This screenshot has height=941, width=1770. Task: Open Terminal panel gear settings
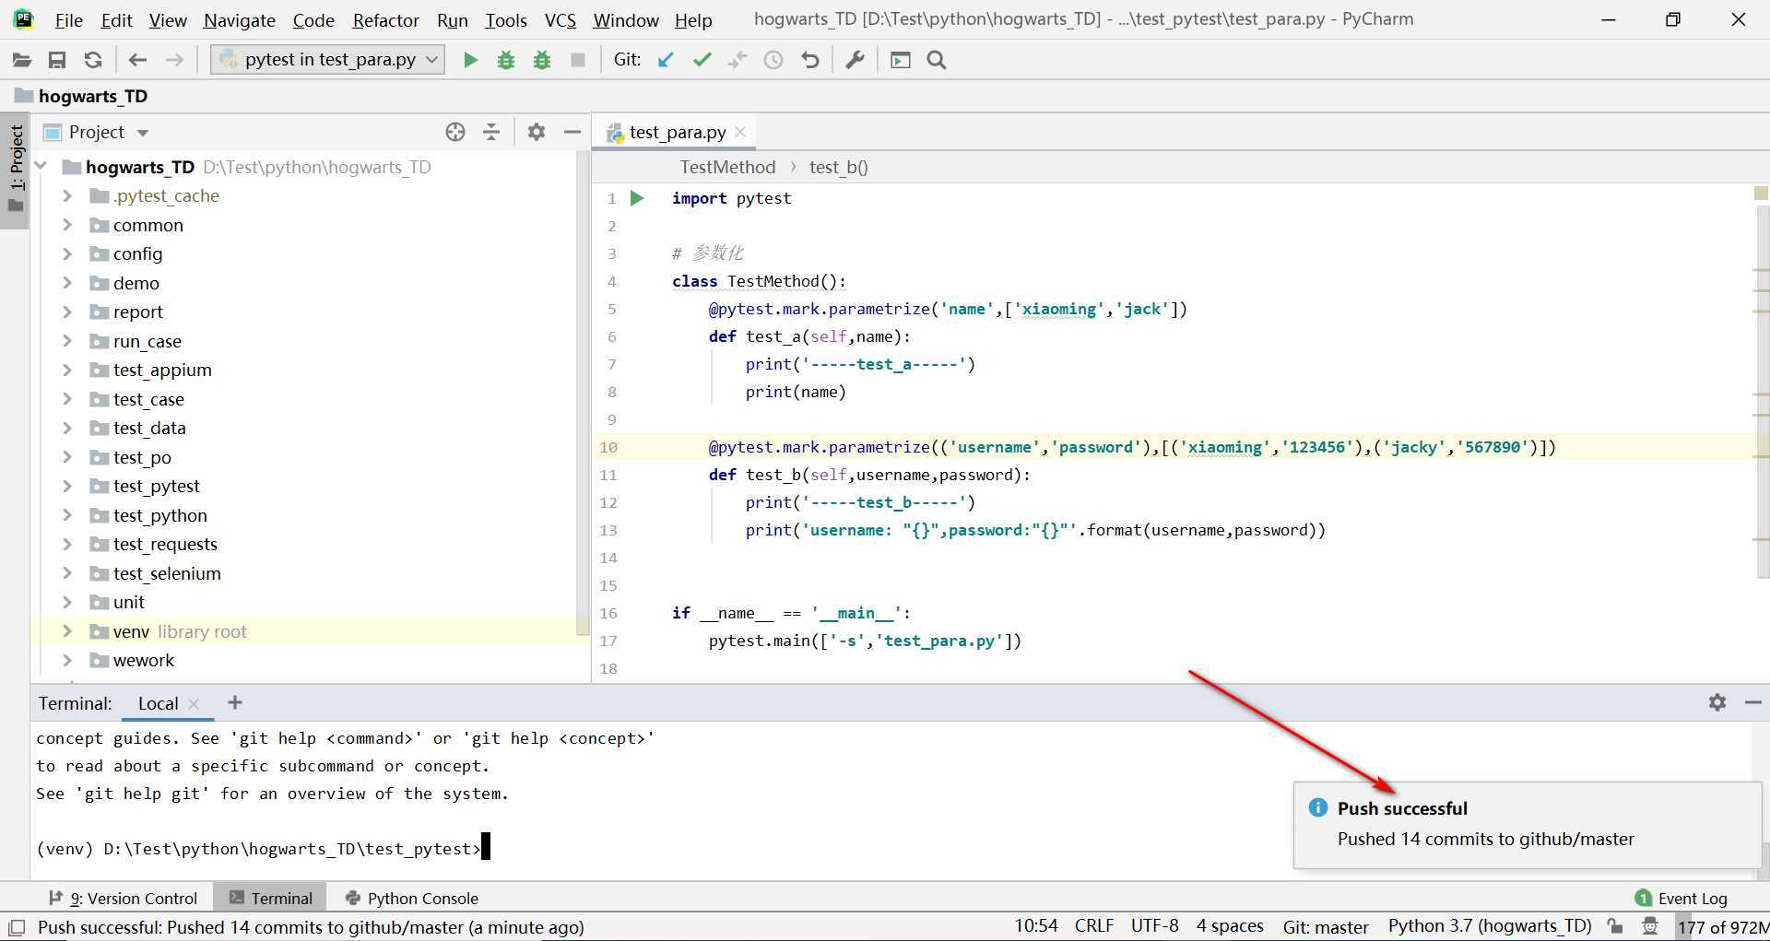point(1717,702)
